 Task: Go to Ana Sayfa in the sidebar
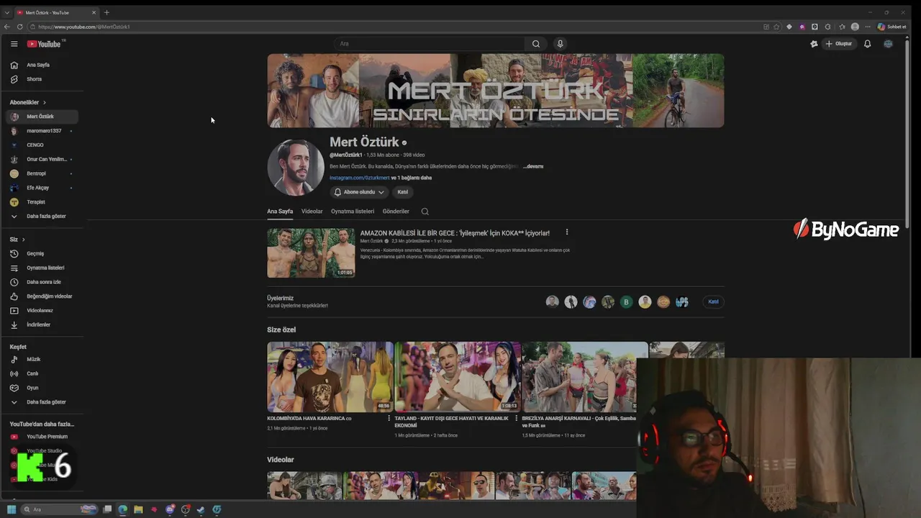click(x=43, y=65)
